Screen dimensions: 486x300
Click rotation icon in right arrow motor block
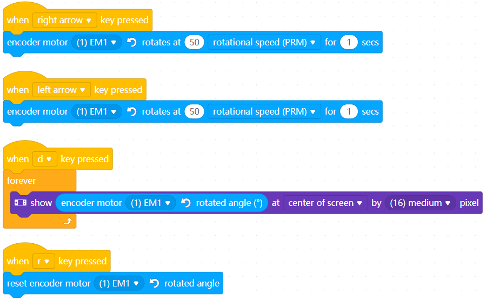point(132,42)
